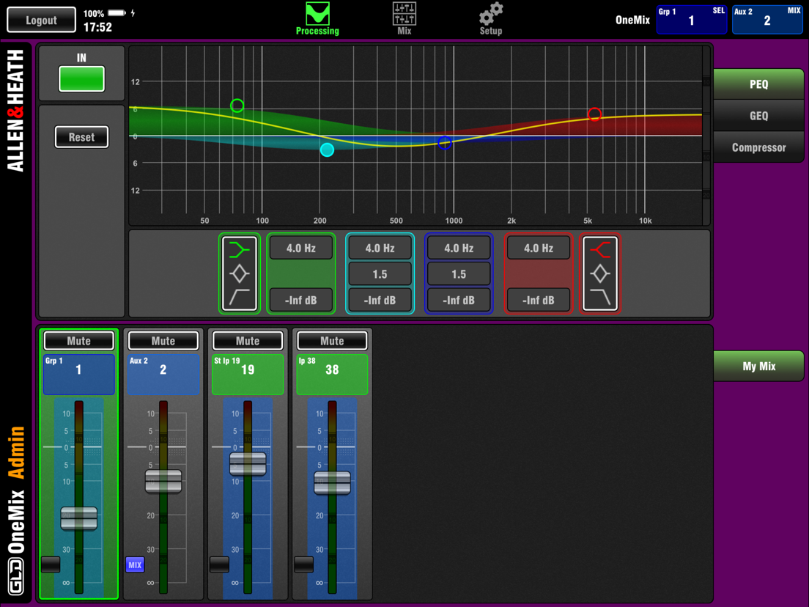The width and height of the screenshot is (809, 607).
Task: Select Aux 2 MIX in top bar
Action: click(767, 20)
